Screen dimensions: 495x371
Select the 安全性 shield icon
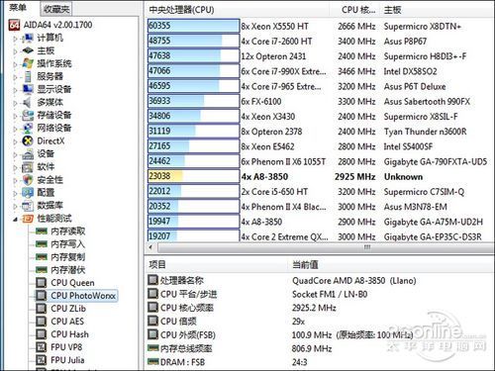[28, 180]
